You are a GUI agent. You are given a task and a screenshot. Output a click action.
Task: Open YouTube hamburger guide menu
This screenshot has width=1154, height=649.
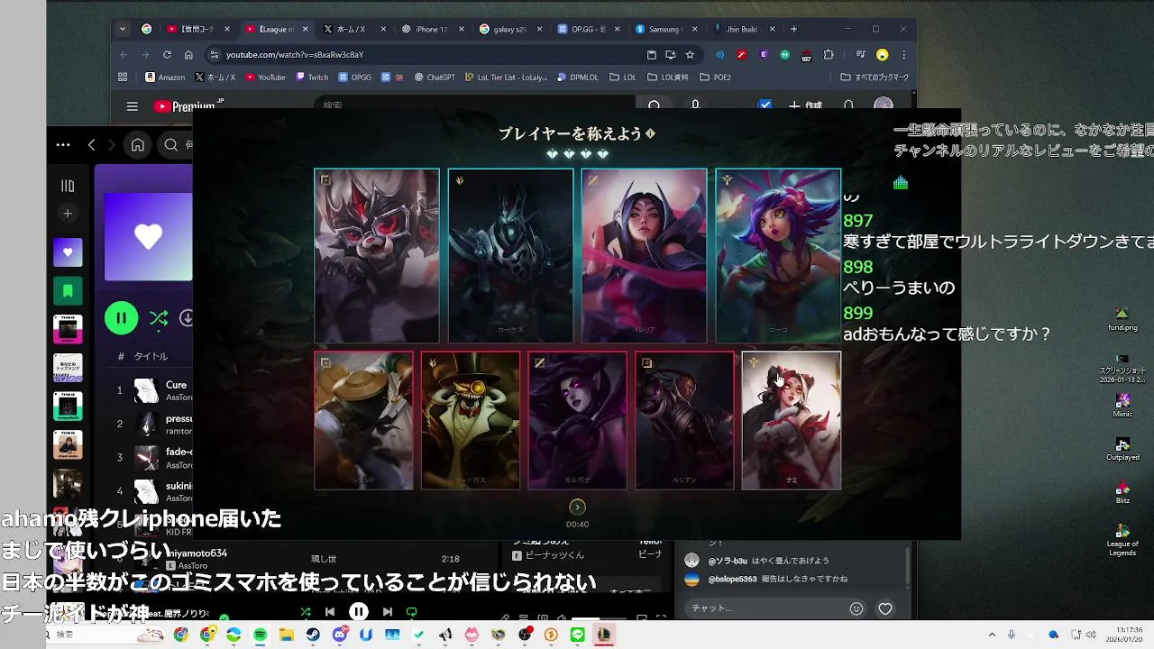(132, 106)
